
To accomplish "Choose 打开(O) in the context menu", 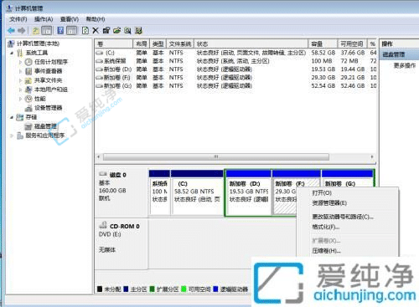I will [x=322, y=192].
